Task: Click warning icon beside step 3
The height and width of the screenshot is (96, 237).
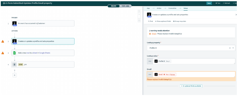Action: pyautogui.click(x=3, y=53)
